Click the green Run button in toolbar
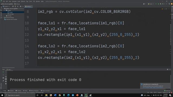The height and width of the screenshot is (97, 173). (x=156, y=4)
